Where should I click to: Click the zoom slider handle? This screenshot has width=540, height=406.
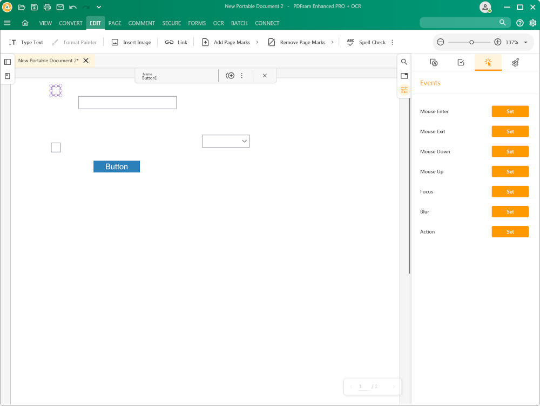point(471,42)
